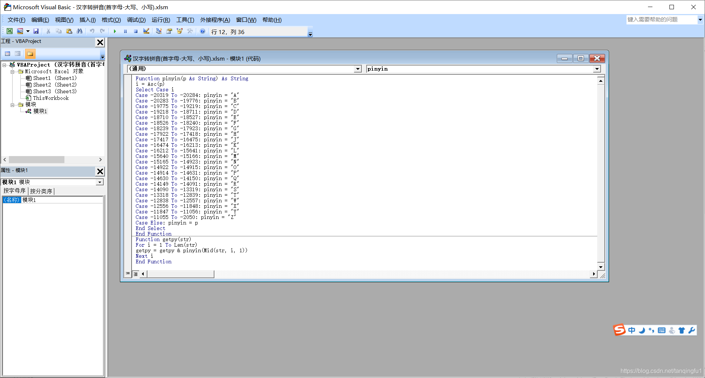705x378 pixels.
Task: Close the Properties 模块1 panel
Action: click(x=100, y=171)
